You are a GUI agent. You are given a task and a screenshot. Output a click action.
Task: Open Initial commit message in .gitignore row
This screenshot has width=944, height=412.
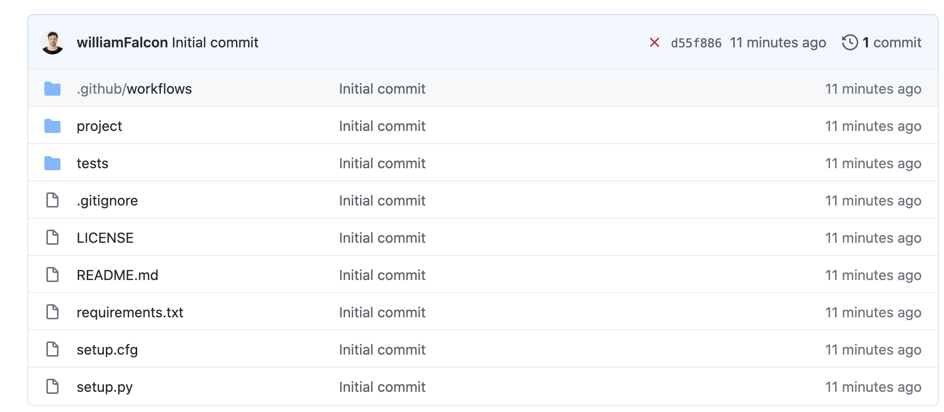[382, 200]
